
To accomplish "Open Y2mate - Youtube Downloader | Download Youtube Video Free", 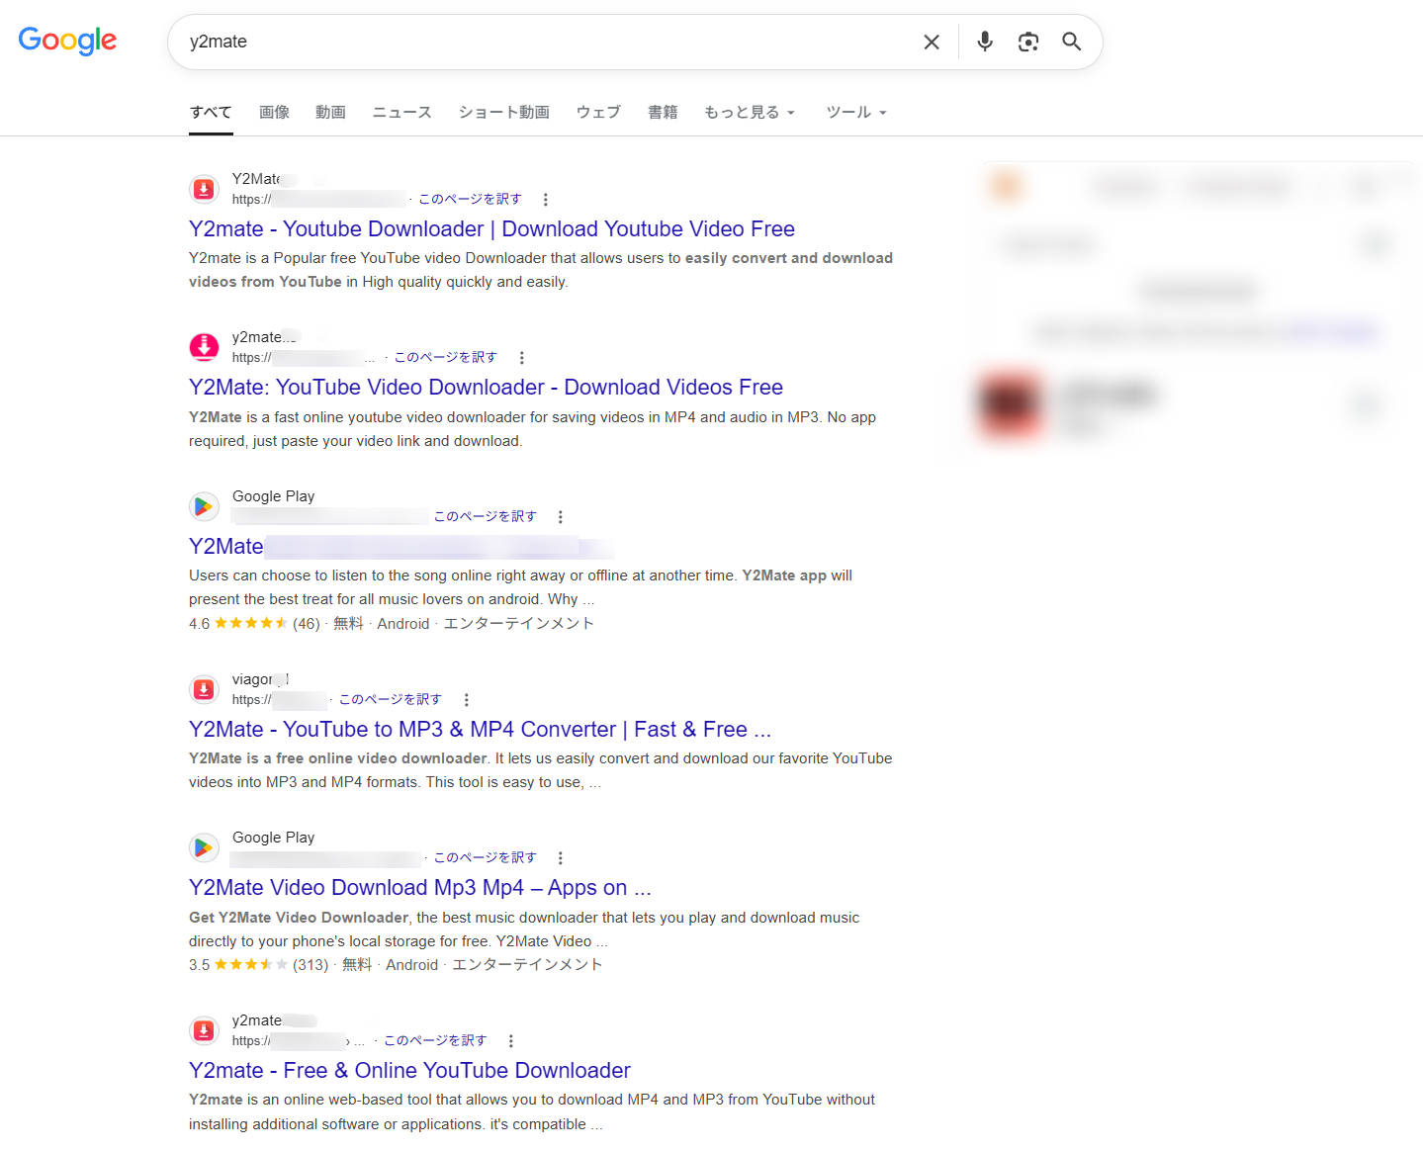I will pyautogui.click(x=491, y=228).
